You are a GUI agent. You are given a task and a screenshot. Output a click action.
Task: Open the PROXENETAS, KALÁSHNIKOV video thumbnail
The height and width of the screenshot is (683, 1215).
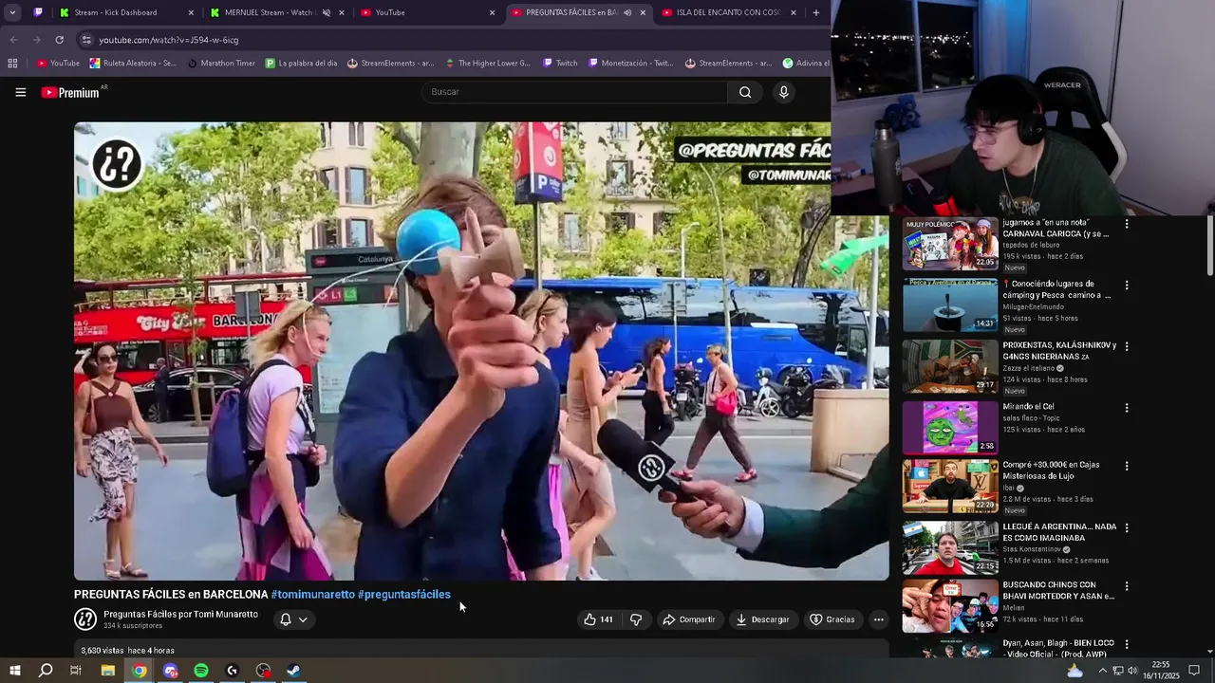[949, 366]
